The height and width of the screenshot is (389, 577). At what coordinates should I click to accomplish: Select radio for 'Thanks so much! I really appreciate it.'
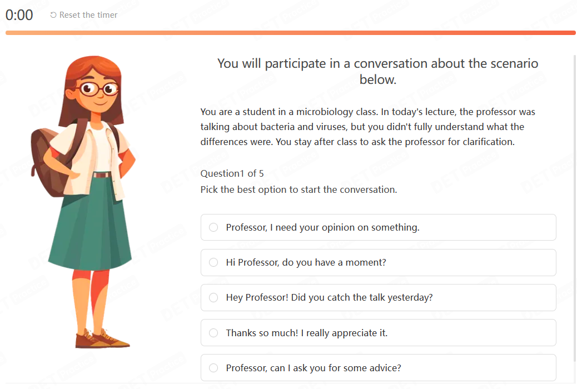coord(213,333)
